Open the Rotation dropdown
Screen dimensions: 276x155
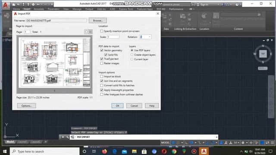tap(150, 37)
